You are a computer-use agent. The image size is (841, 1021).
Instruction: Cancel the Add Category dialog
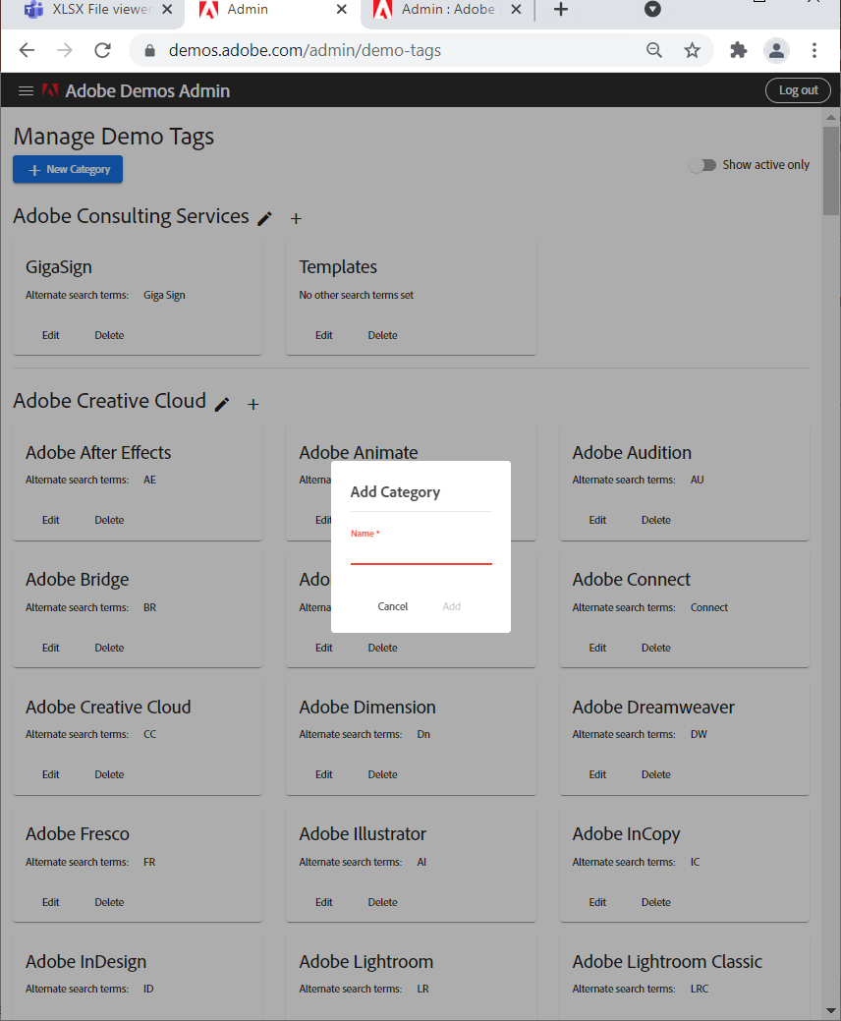pyautogui.click(x=393, y=606)
